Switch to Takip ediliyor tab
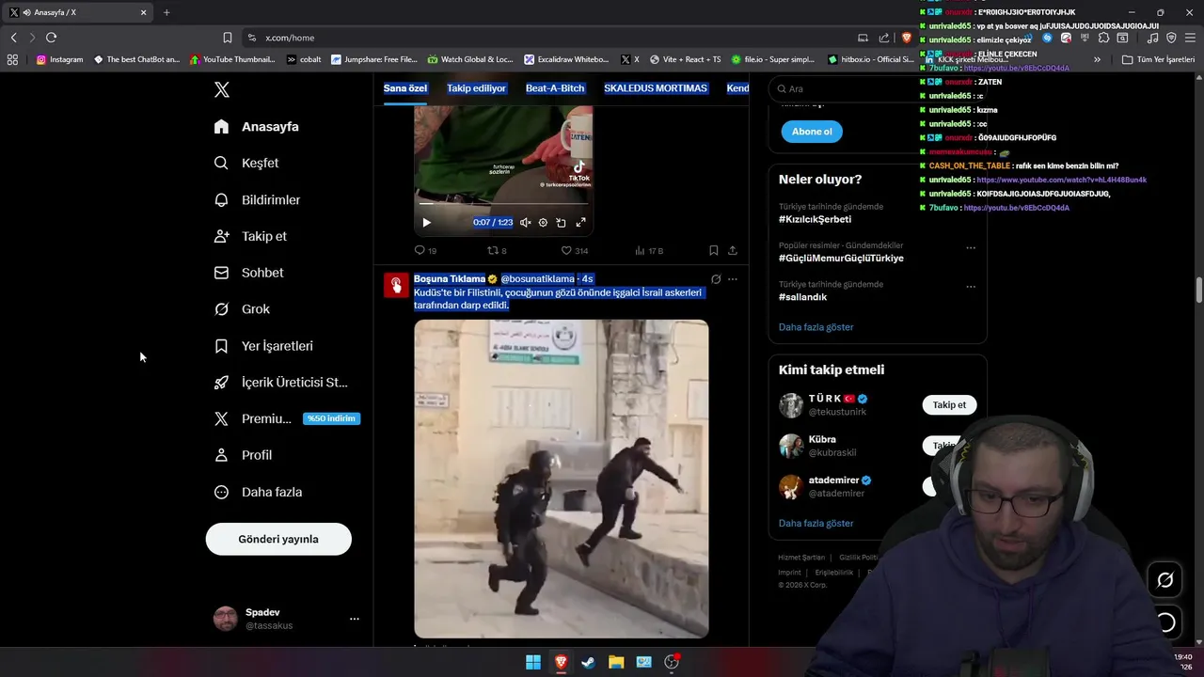This screenshot has height=677, width=1204. 476,88
